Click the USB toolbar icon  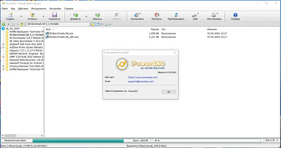coord(195,15)
